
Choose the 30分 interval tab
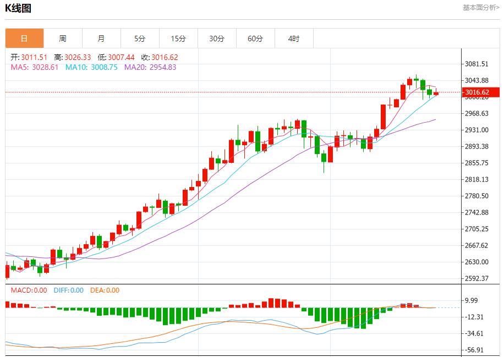[217, 39]
